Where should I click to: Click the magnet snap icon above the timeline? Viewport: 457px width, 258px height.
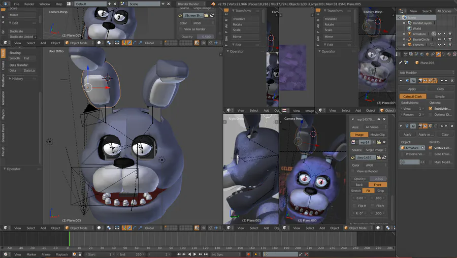(210, 228)
